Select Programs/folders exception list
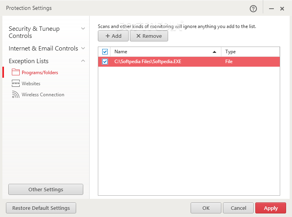The height and width of the screenshot is (217, 292). pyautogui.click(x=40, y=73)
